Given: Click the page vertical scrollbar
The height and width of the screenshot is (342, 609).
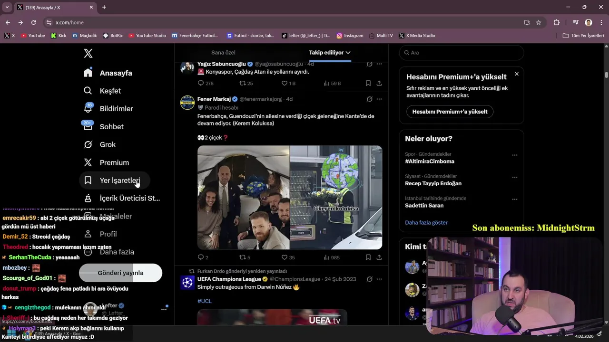Looking at the screenshot, I should [606, 75].
